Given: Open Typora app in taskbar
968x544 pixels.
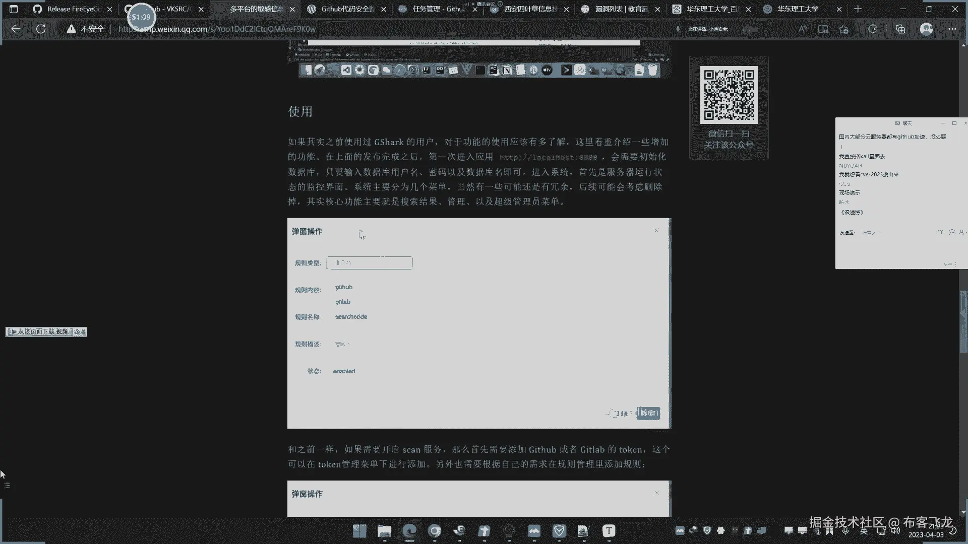Looking at the screenshot, I should coord(609,531).
